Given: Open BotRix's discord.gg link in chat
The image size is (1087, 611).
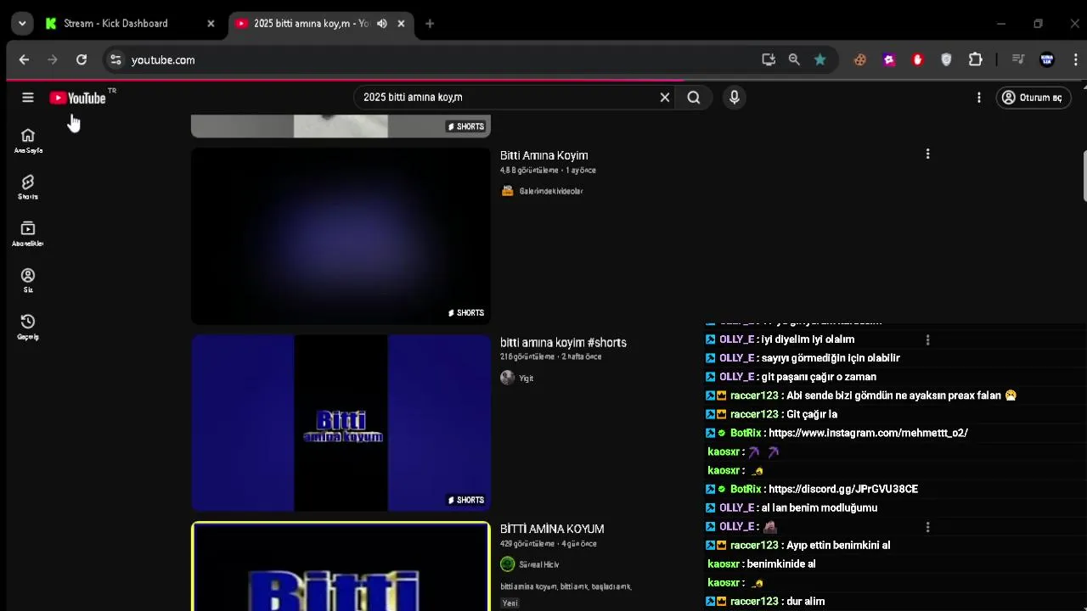Looking at the screenshot, I should pos(843,489).
